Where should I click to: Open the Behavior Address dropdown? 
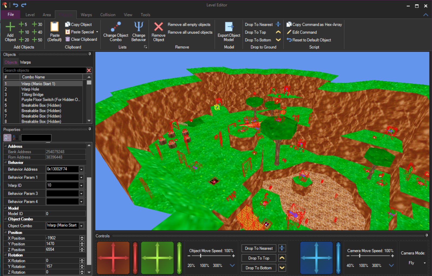pos(81,169)
